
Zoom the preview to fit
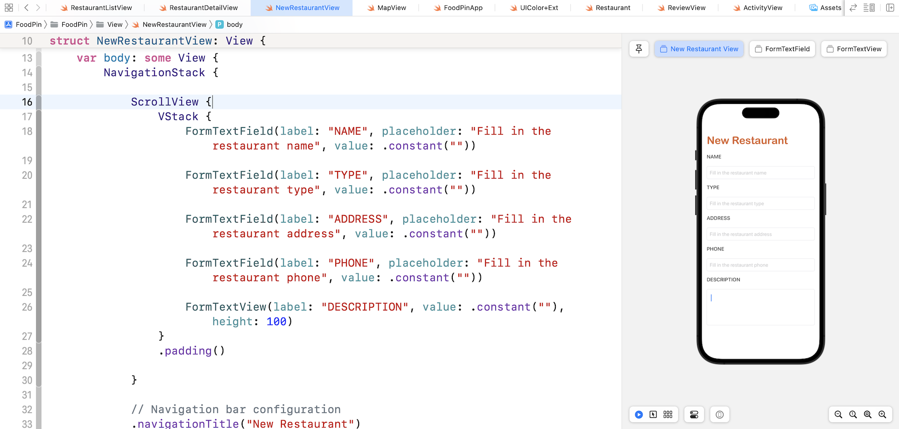(x=868, y=414)
